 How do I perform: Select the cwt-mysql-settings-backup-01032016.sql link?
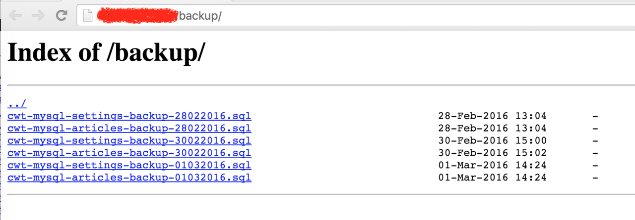tap(129, 166)
